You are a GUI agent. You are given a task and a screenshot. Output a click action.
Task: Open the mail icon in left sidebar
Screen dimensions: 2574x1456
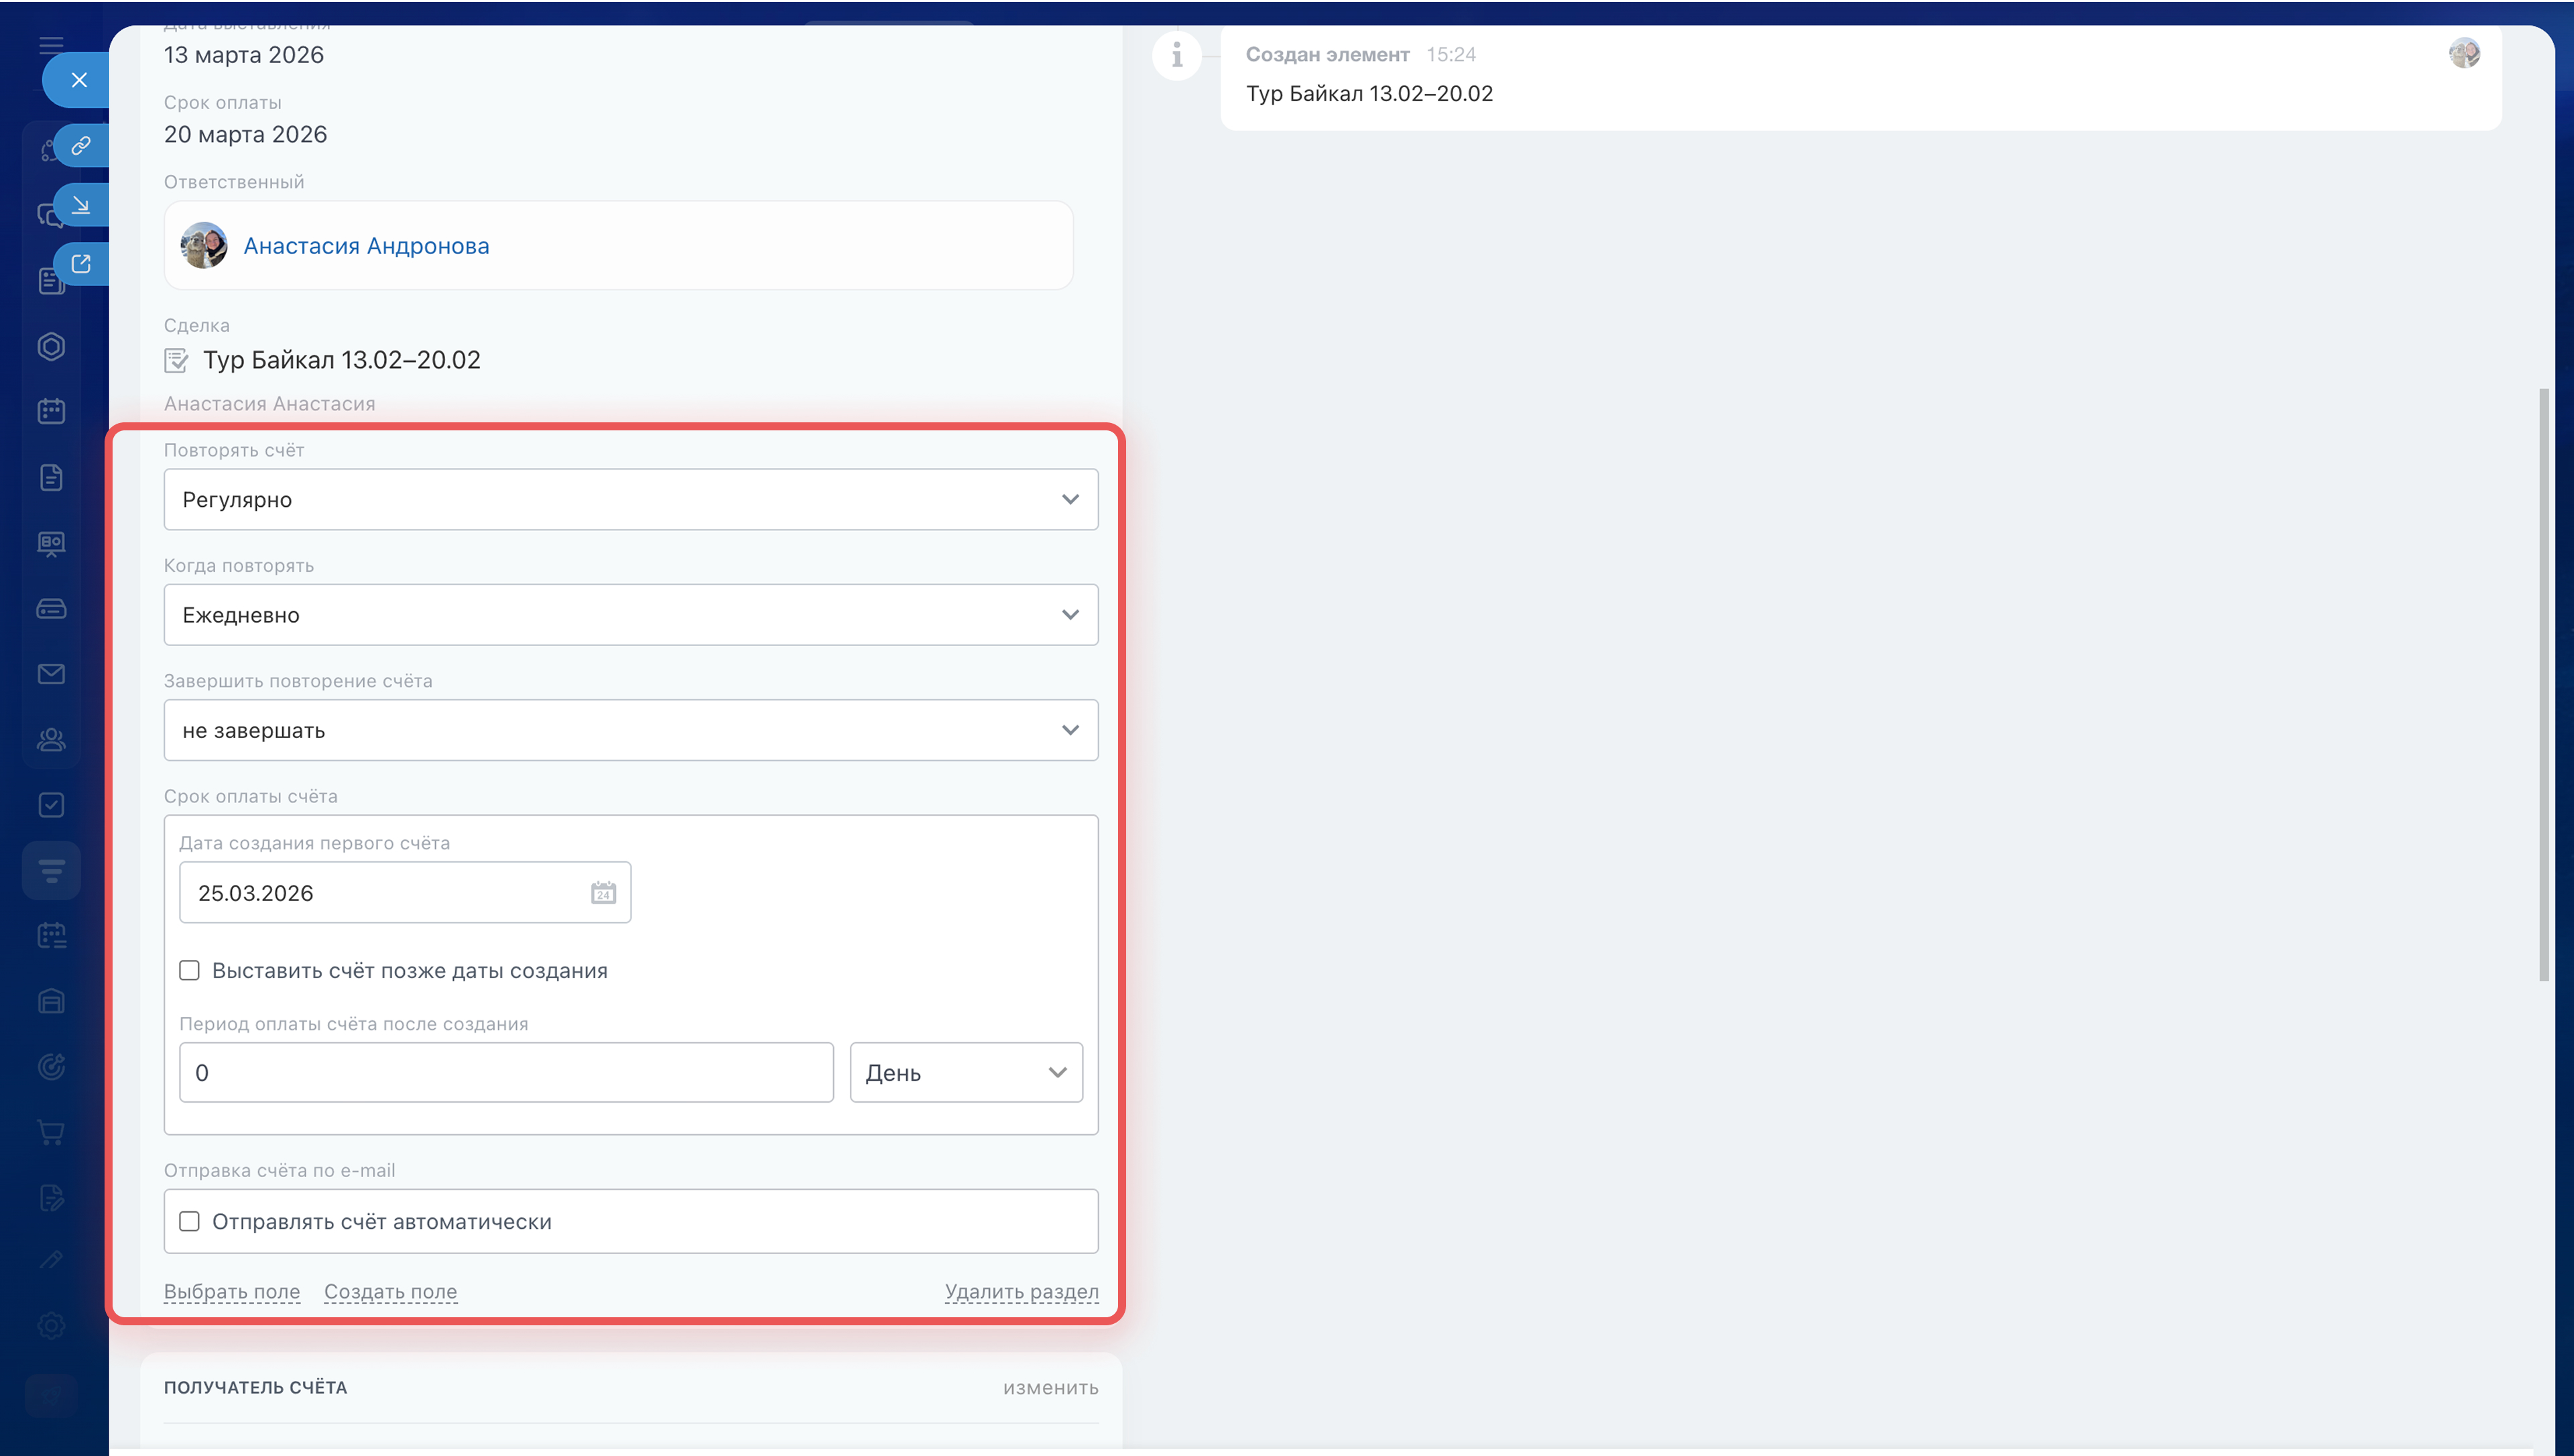pyautogui.click(x=51, y=674)
